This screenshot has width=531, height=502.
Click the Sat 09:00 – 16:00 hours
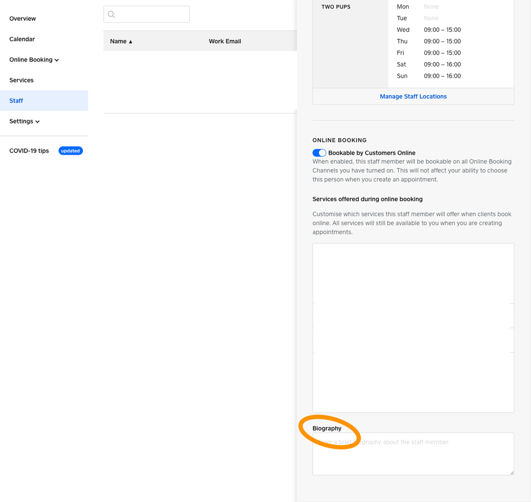tap(442, 64)
